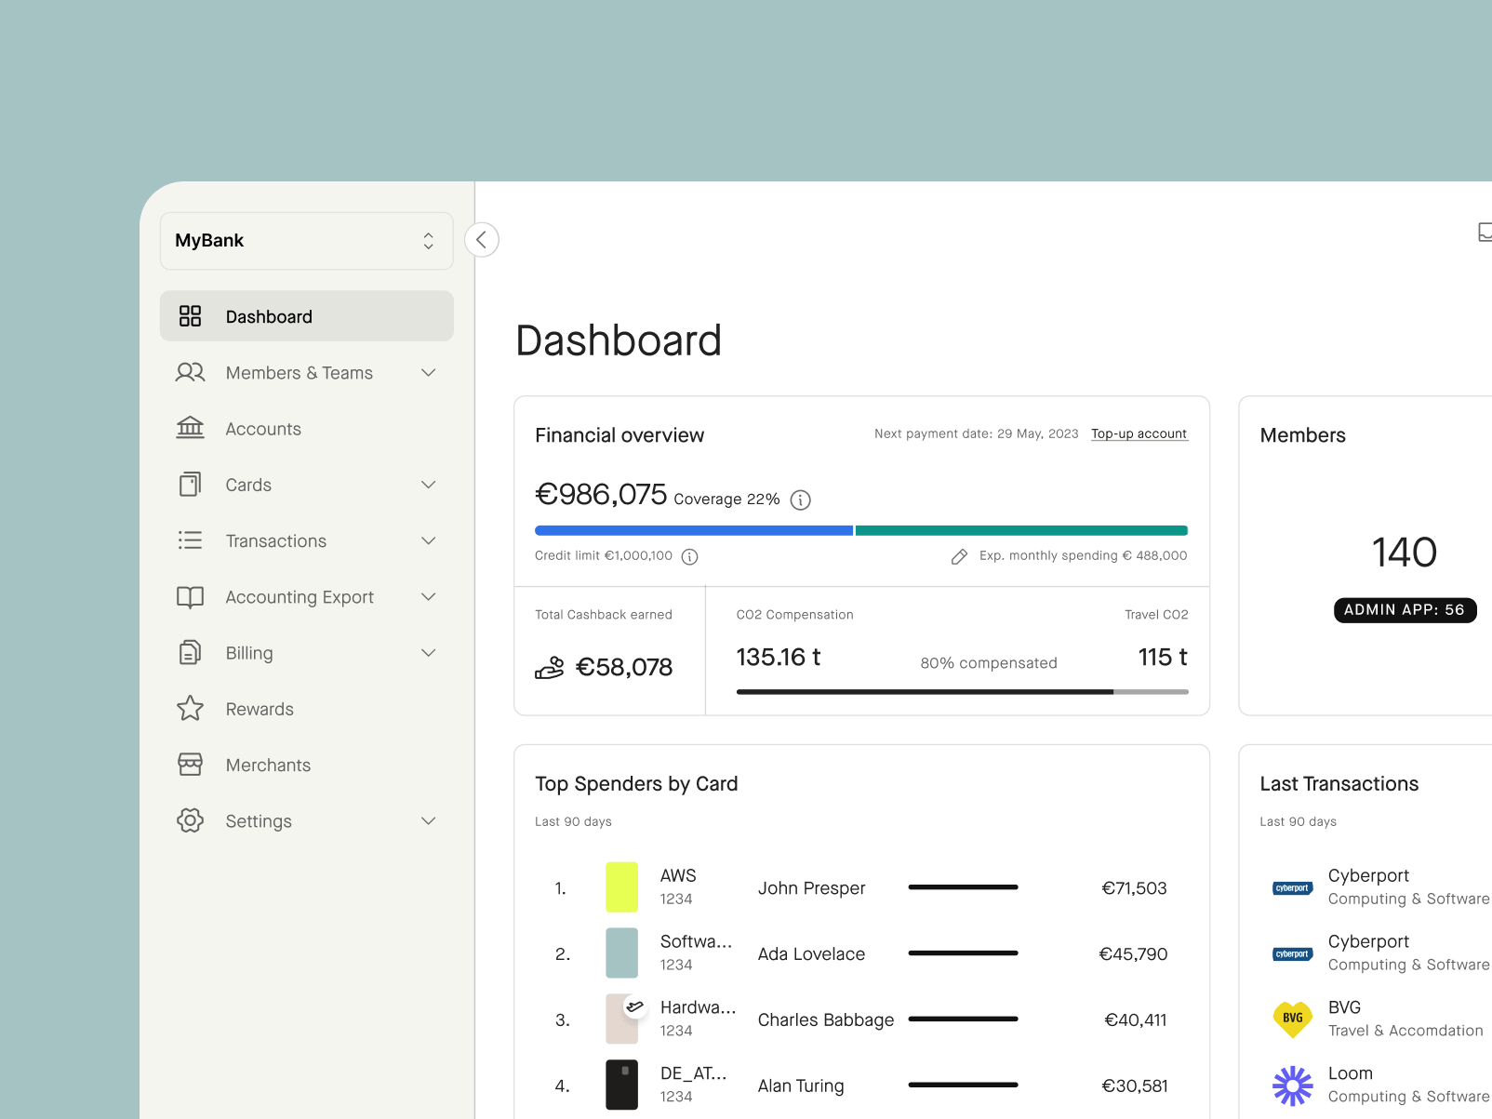Click the Billing document icon
This screenshot has width=1492, height=1119.
click(190, 652)
